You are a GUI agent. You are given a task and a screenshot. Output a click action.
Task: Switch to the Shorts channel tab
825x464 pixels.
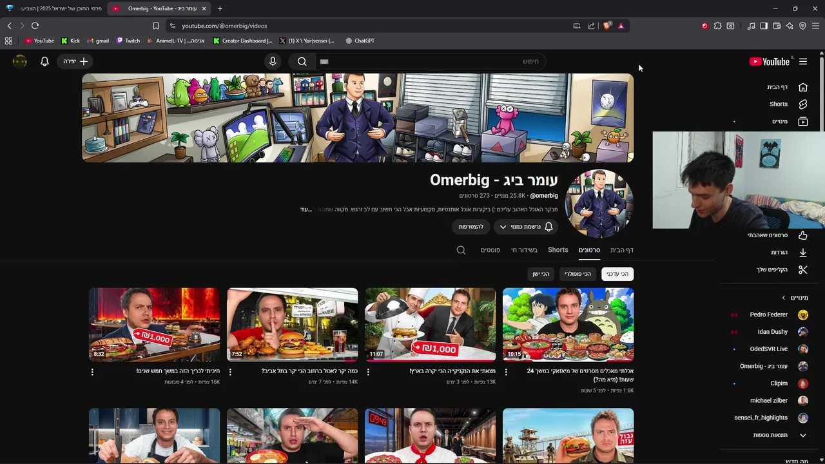558,250
